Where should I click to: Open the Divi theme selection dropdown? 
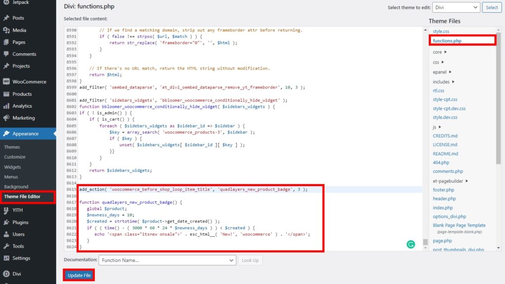coord(456,7)
